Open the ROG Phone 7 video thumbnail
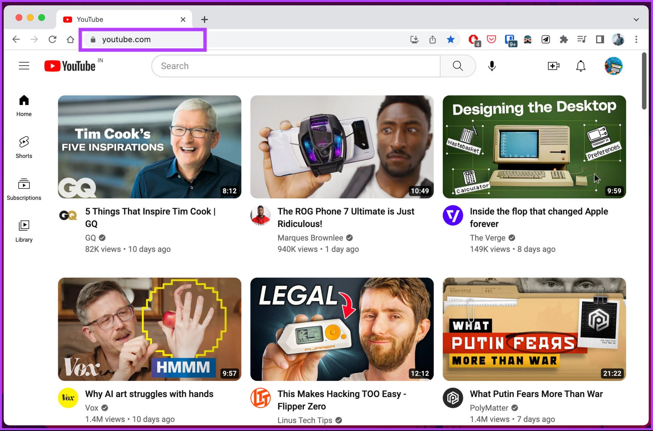 [342, 147]
